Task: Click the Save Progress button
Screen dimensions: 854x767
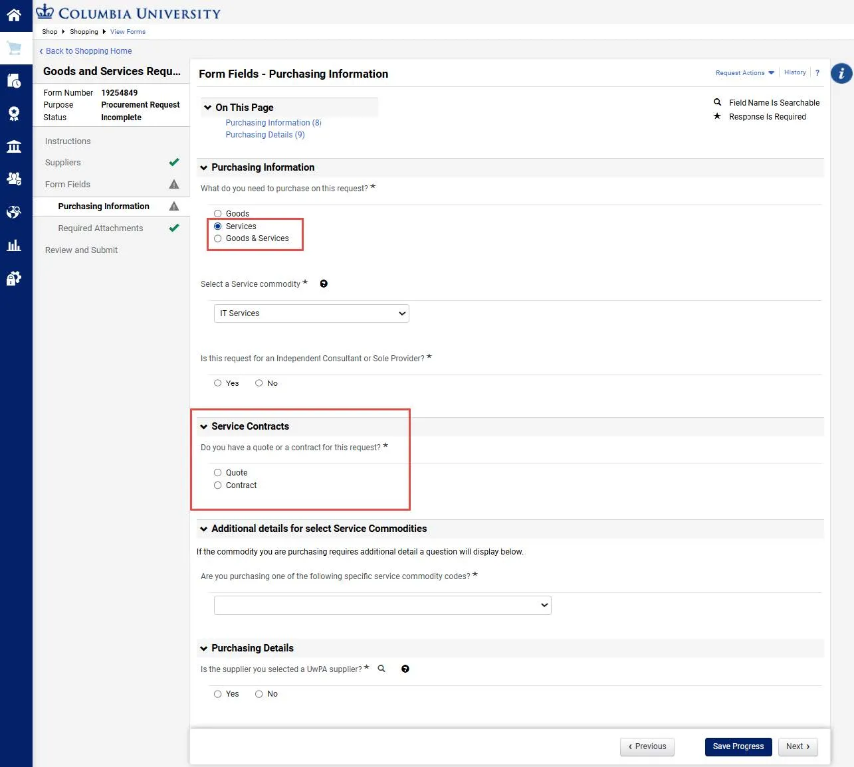Action: [x=738, y=746]
